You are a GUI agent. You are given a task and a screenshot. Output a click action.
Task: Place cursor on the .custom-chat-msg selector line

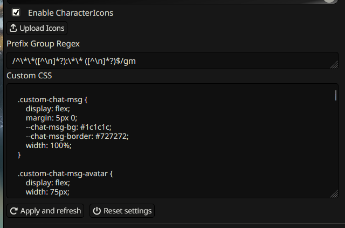click(53, 99)
